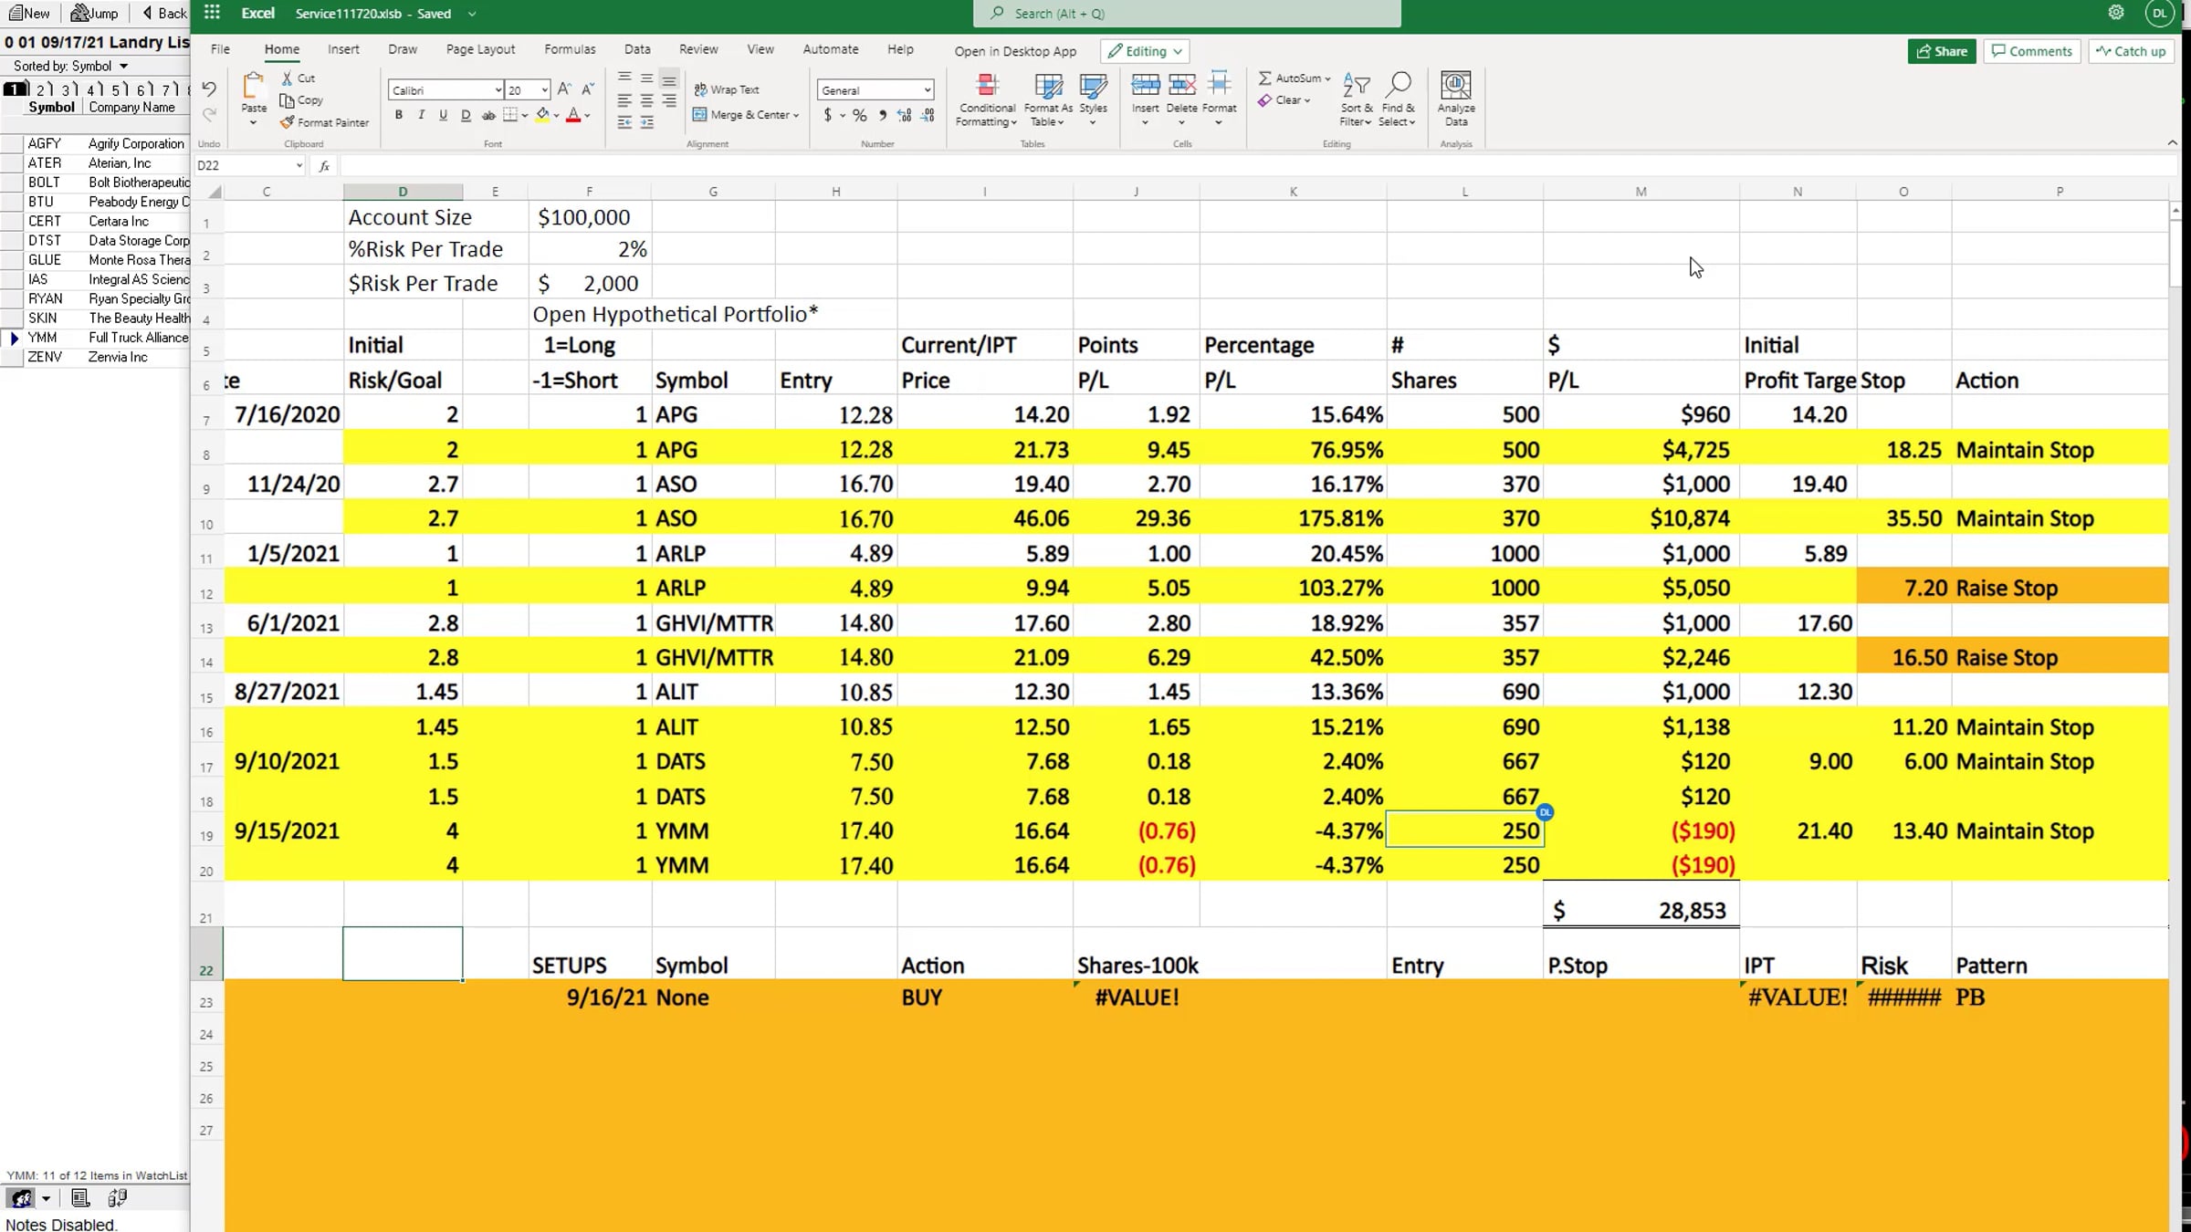Open Format As Table gallery
This screenshot has height=1232, width=2191.
[1048, 99]
